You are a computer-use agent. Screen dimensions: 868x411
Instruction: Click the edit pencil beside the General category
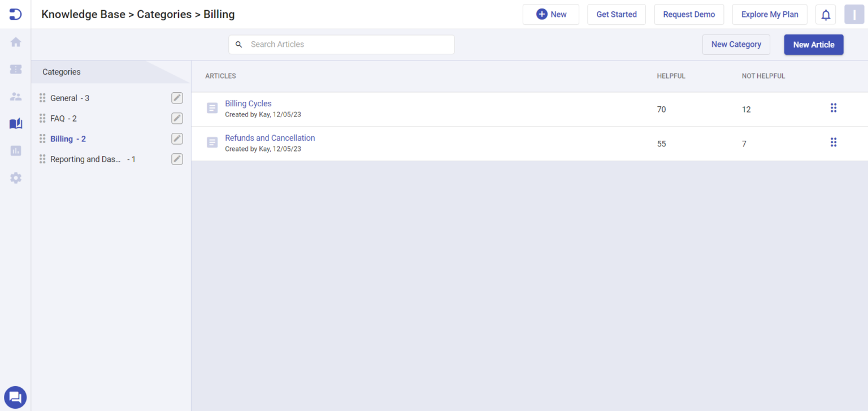point(177,98)
